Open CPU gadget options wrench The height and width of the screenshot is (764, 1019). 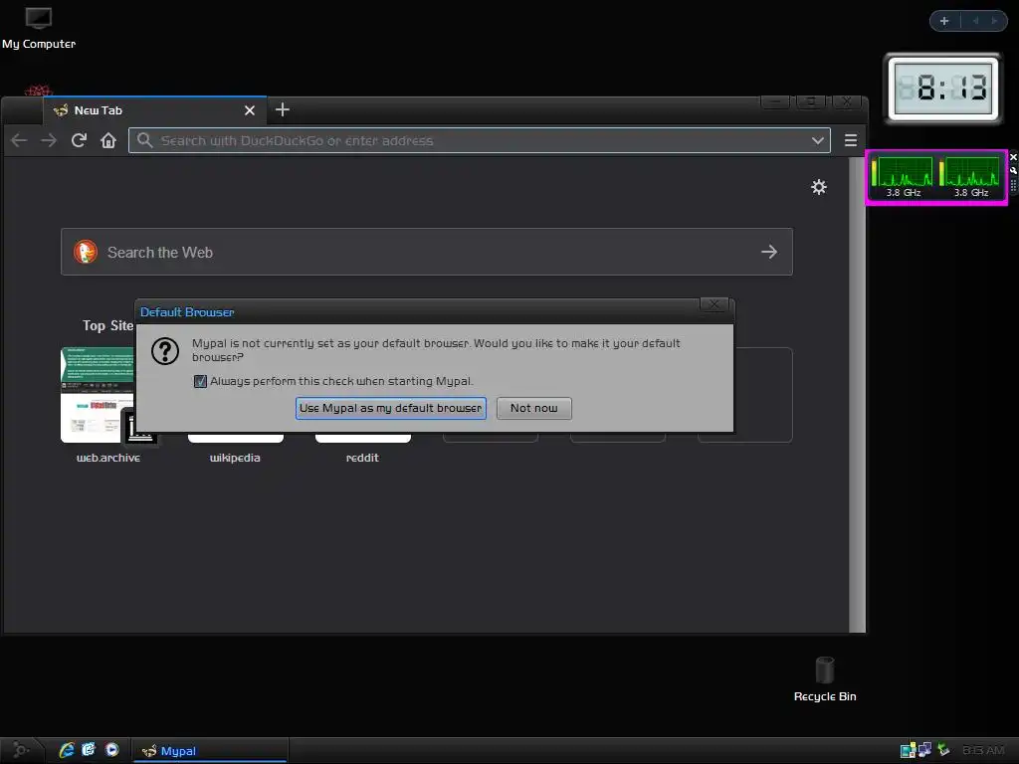pyautogui.click(x=1013, y=170)
